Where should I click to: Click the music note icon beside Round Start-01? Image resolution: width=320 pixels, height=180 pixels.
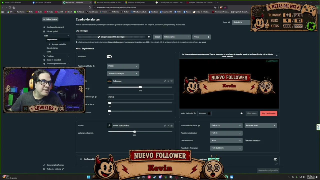109,125
